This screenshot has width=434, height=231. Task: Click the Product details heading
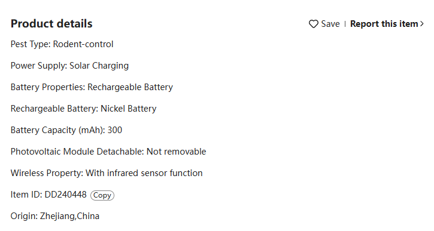[51, 24]
